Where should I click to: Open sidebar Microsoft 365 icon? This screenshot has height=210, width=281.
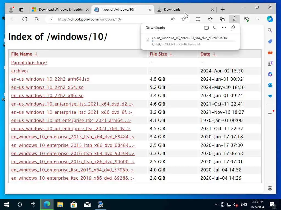point(270,74)
